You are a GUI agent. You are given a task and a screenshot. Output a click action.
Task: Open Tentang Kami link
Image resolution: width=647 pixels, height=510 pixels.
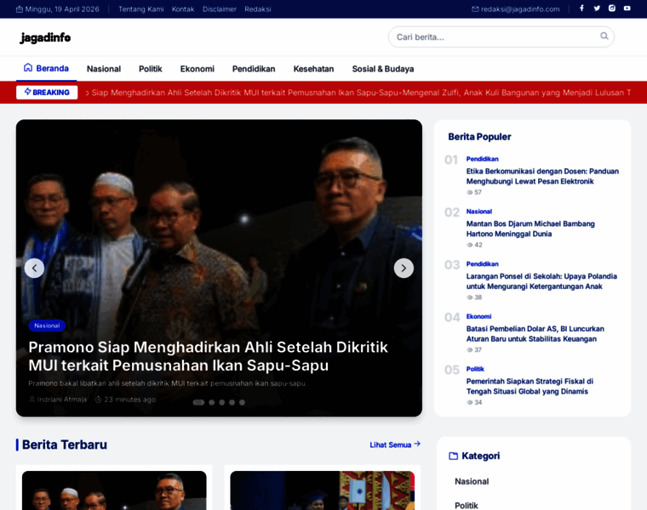click(141, 9)
